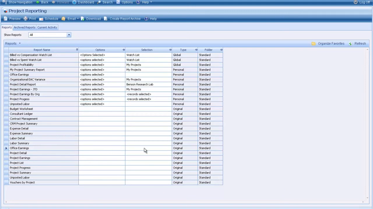Click the Create Report Archive icon
This screenshot has height=209, width=373.
105,19
